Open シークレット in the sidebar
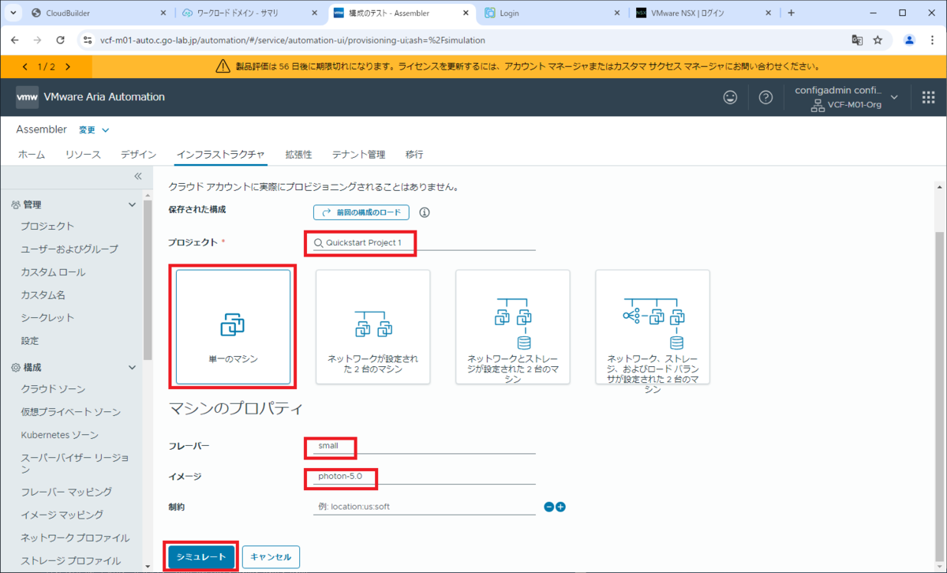The height and width of the screenshot is (573, 947). point(47,318)
